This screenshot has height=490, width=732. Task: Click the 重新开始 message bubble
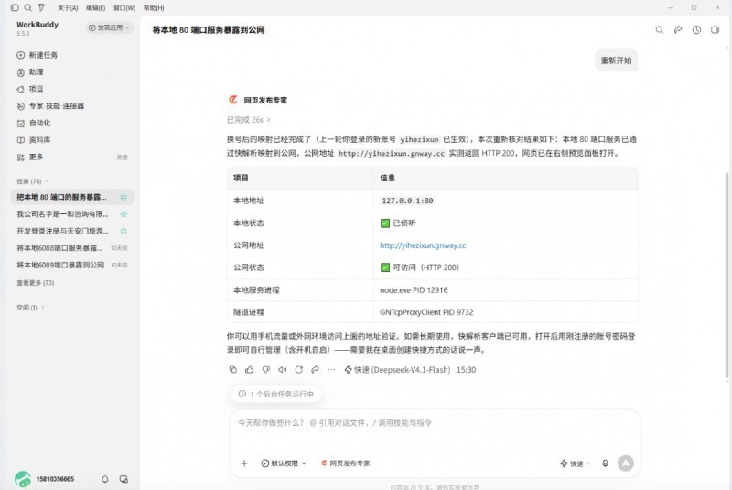[616, 60]
